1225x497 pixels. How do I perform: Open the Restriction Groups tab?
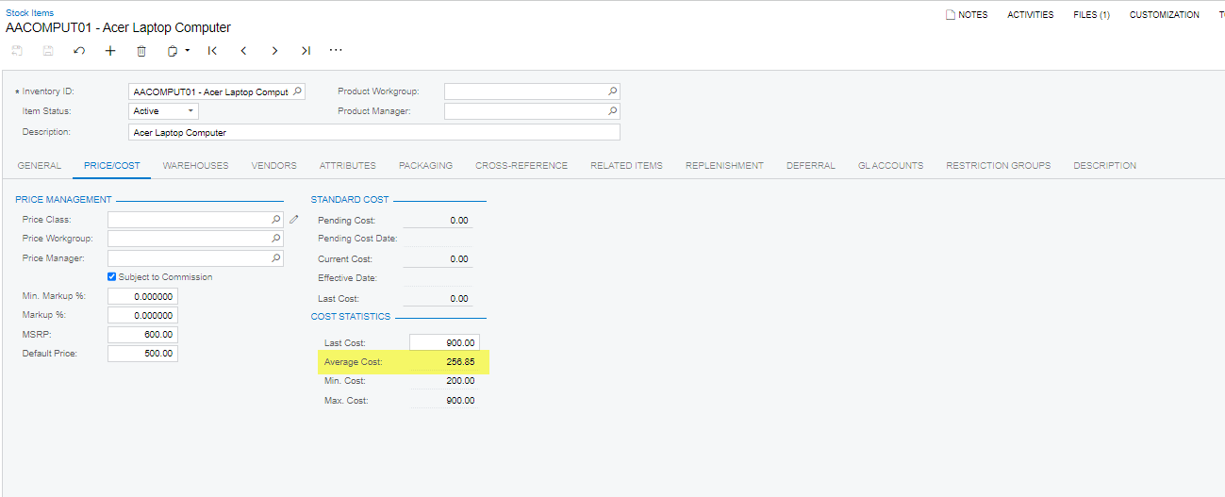[x=999, y=165]
